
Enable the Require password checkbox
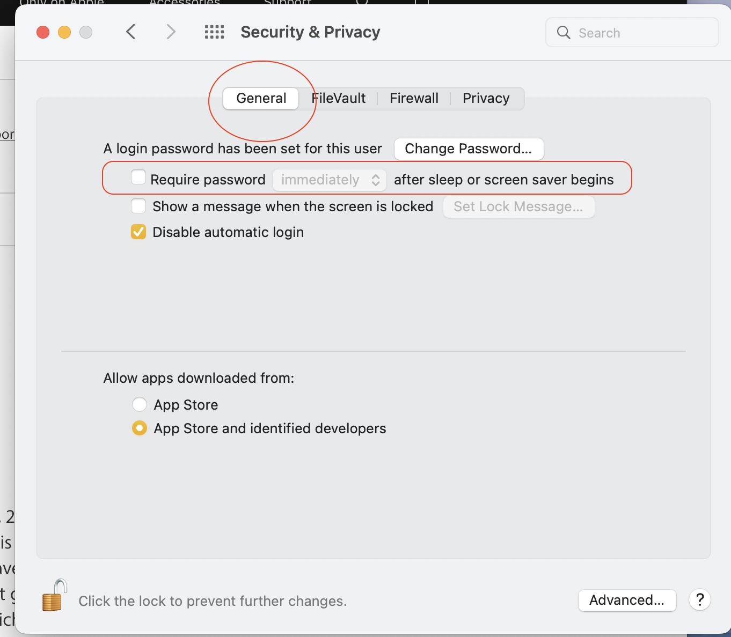click(138, 177)
